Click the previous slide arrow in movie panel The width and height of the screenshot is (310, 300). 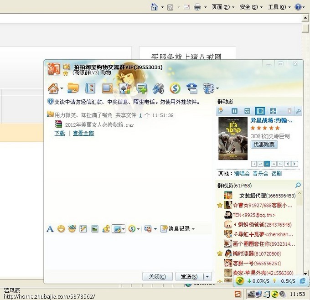tap(288, 164)
